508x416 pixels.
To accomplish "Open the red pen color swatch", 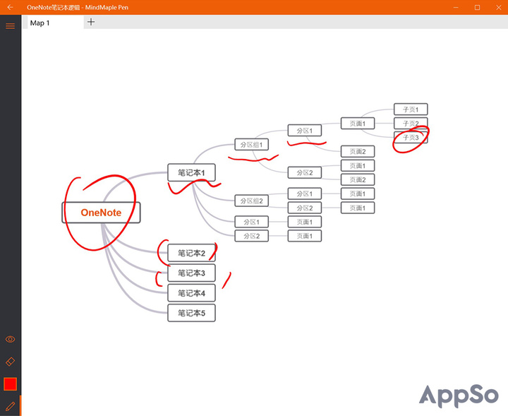I will [x=11, y=384].
